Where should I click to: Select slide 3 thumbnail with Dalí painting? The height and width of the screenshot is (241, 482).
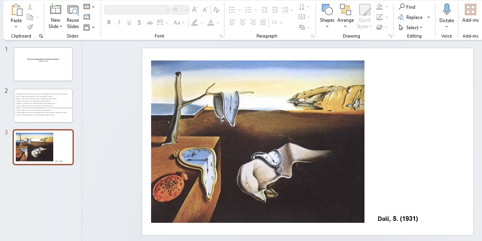[43, 147]
